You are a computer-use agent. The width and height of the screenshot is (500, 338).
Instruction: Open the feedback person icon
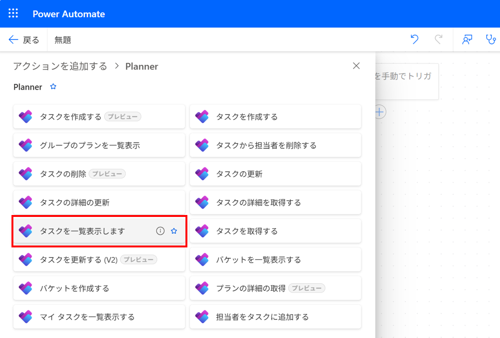point(467,40)
